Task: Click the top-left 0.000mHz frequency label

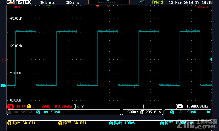Action: coord(16,7)
